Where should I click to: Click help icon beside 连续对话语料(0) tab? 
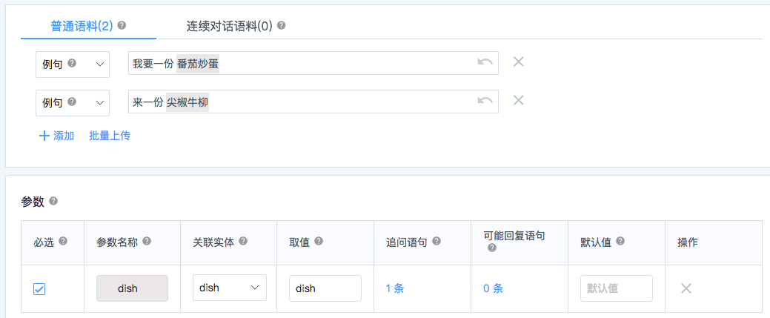281,25
